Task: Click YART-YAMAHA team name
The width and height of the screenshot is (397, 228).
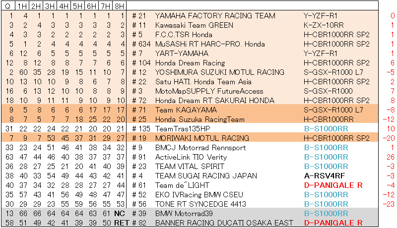Action: point(182,54)
